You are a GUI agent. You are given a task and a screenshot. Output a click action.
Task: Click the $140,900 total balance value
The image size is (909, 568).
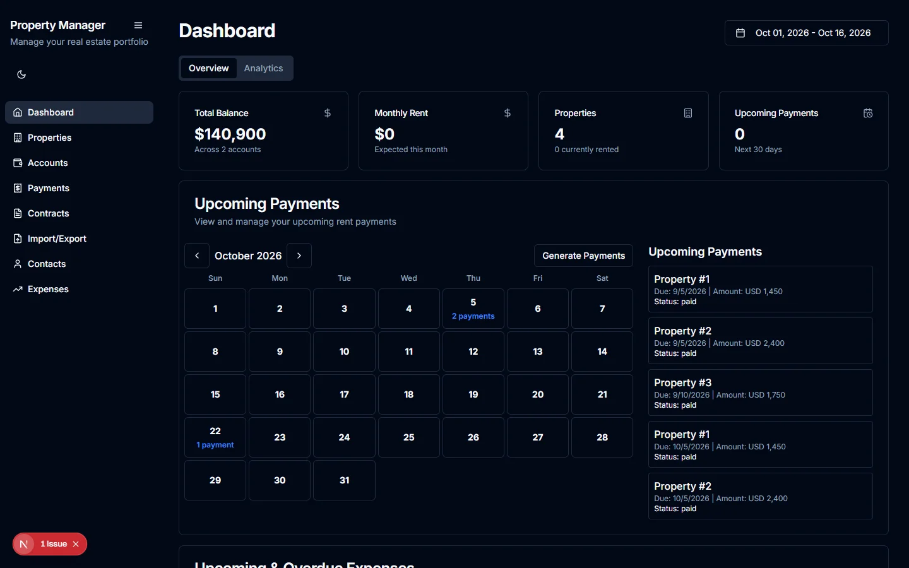230,134
